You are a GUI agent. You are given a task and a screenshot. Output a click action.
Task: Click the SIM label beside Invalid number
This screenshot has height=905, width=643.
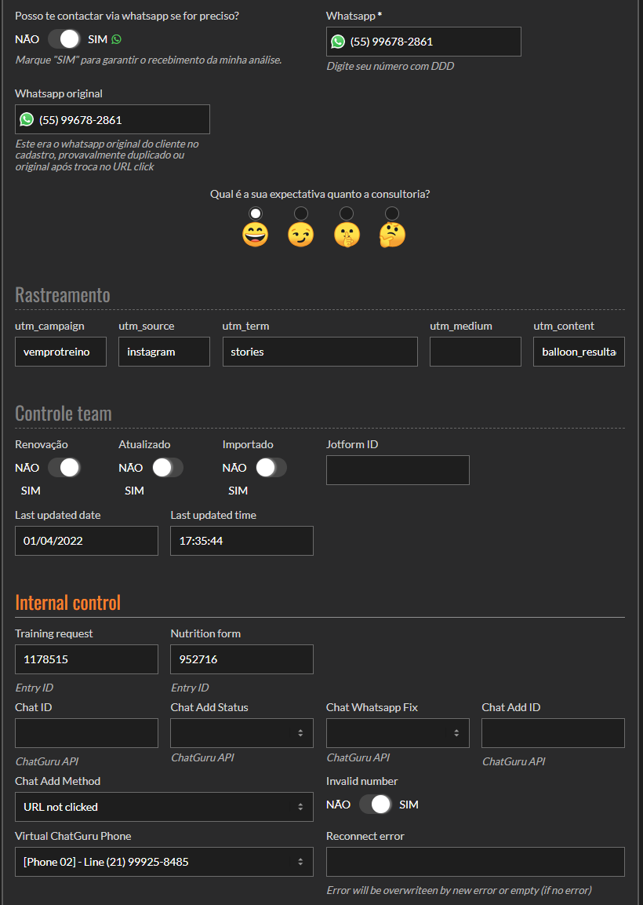(x=409, y=804)
